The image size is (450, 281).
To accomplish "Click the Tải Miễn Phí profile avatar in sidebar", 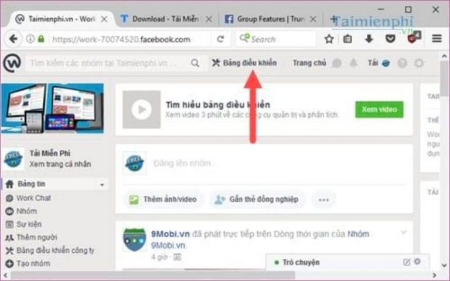I will pos(13,159).
